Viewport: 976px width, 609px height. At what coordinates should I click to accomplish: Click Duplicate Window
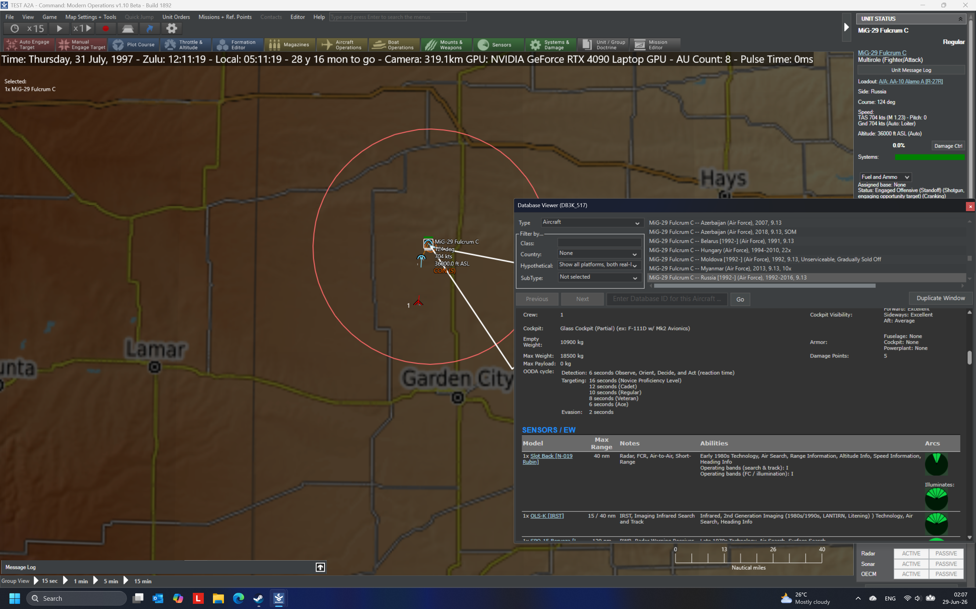point(941,298)
